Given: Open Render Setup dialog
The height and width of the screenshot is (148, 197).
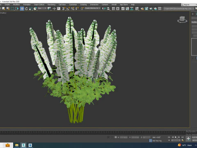Looking at the screenshot, I should (x=142, y=9).
